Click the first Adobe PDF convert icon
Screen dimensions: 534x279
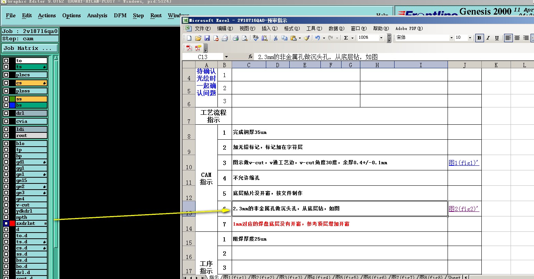pos(189,48)
